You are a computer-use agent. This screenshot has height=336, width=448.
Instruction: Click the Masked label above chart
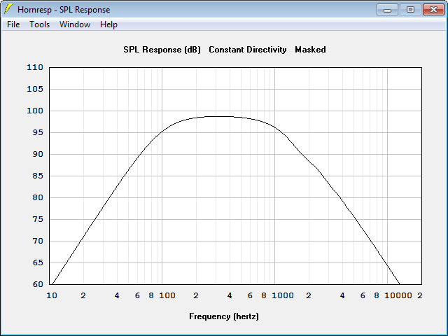tap(310, 50)
